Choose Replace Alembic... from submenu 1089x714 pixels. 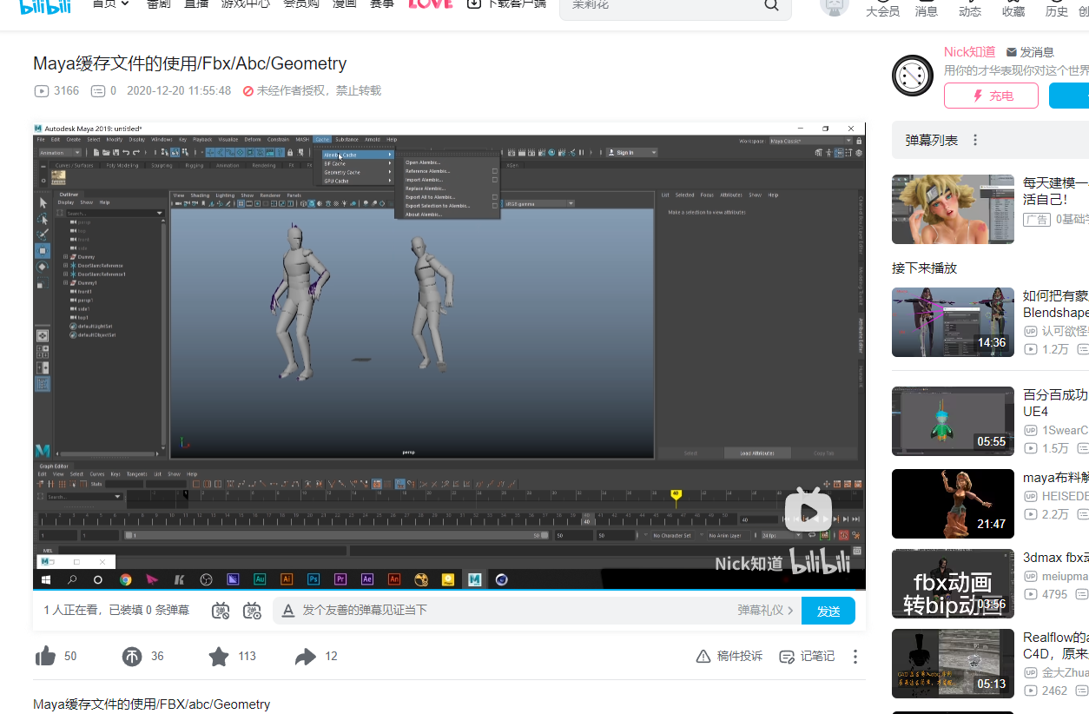tap(426, 188)
